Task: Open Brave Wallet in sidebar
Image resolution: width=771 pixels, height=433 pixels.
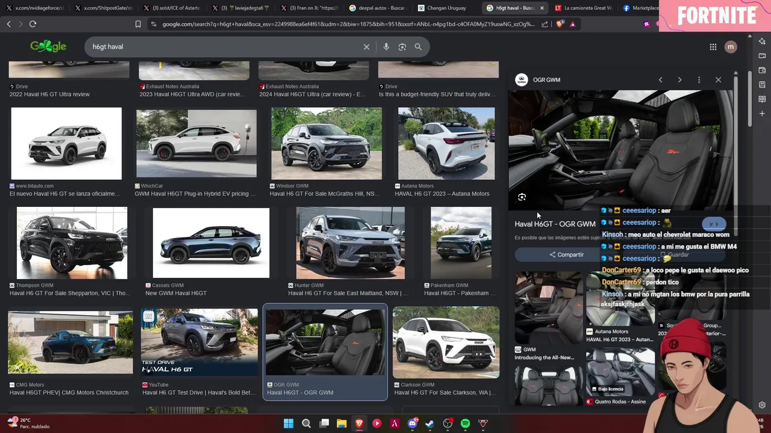Action: tap(762, 70)
